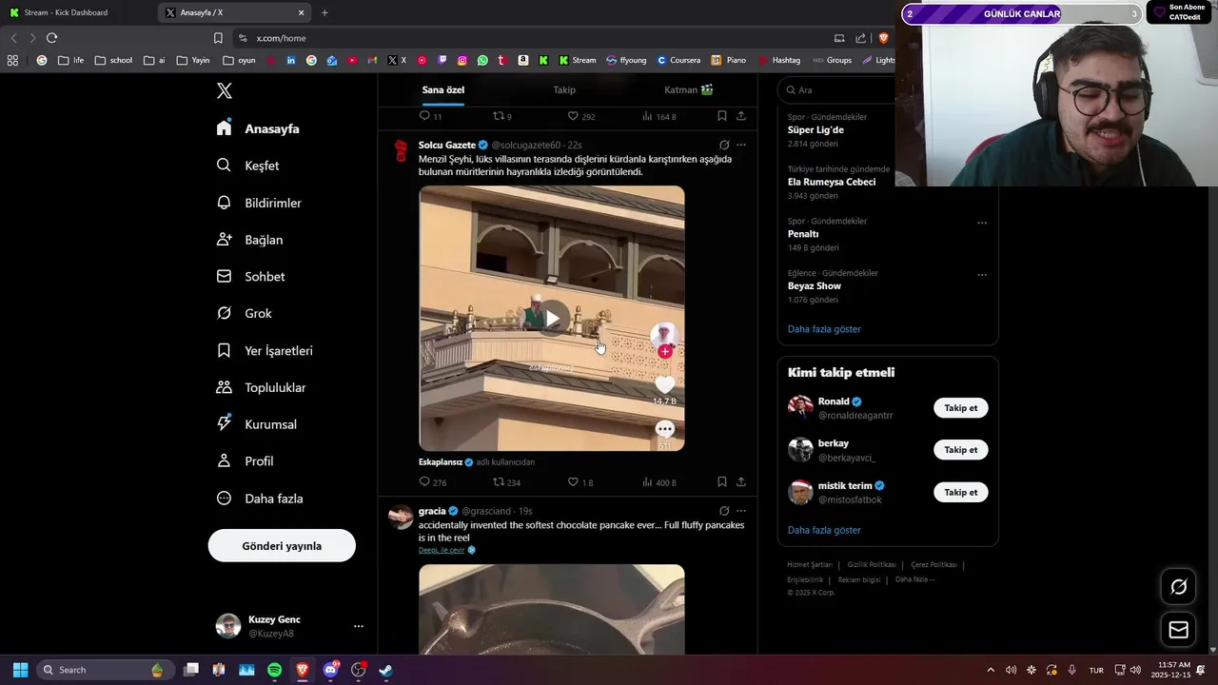Open Topluluklar communities
The height and width of the screenshot is (685, 1218).
261,387
